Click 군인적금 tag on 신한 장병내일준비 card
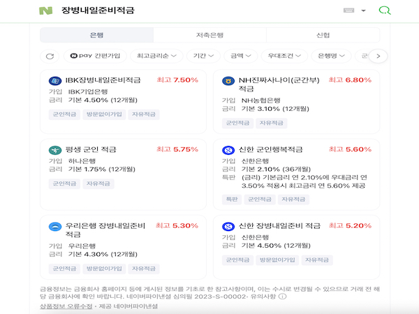This screenshot has width=419, height=314. point(237,260)
